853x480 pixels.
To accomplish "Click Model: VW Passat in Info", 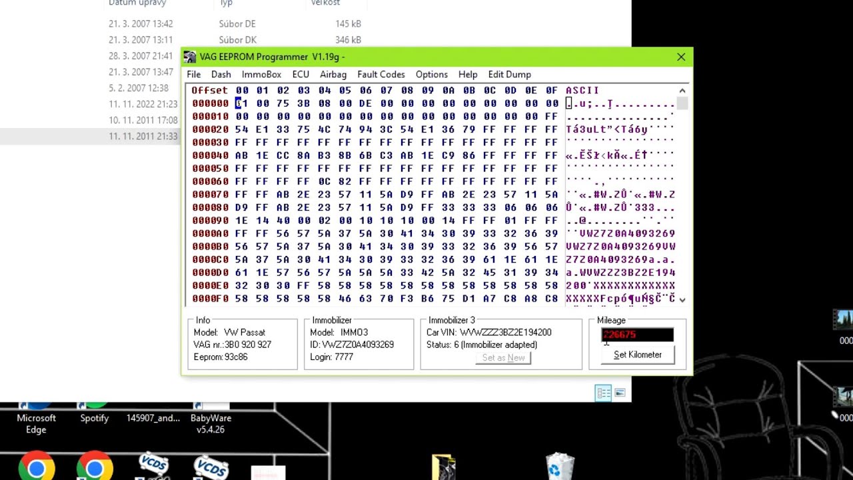I will click(x=229, y=332).
